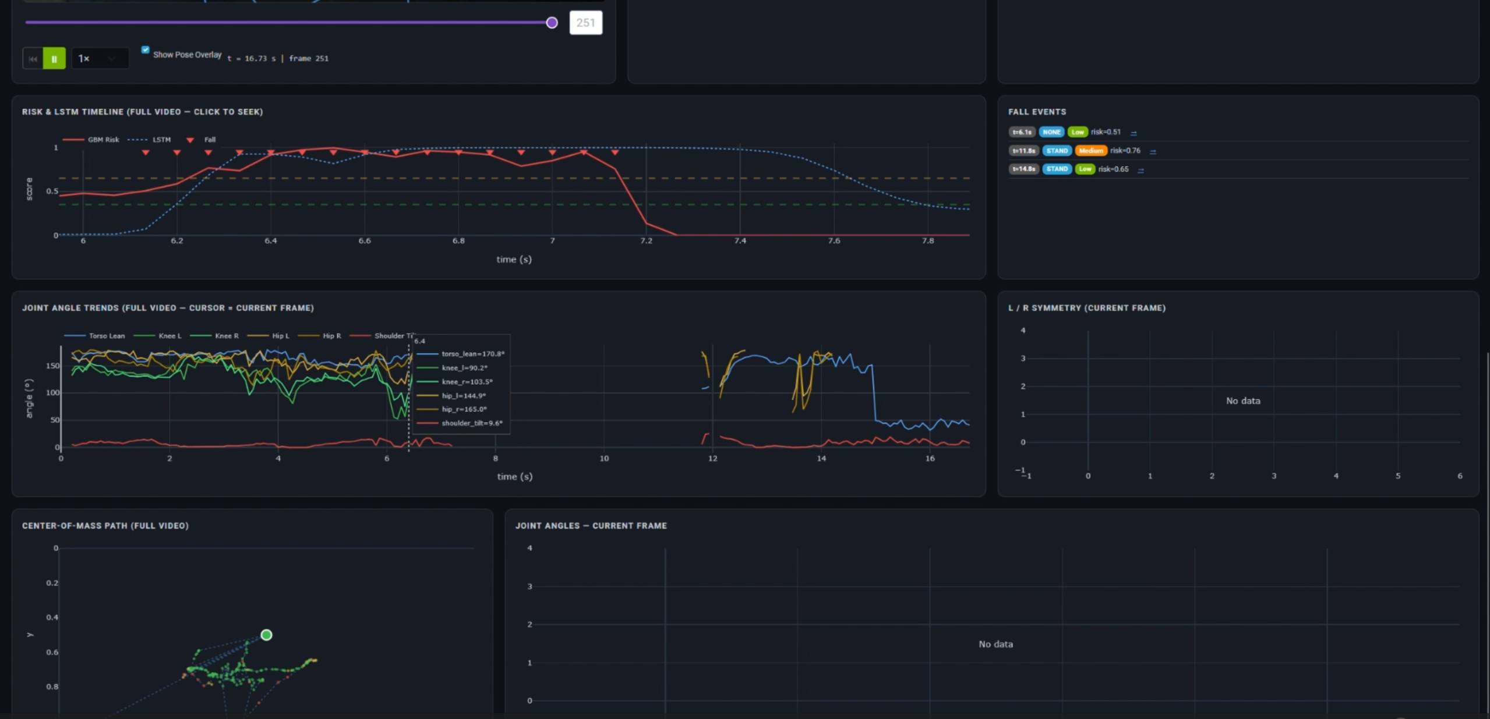Click the green pause playback button
1490x719 pixels.
[54, 59]
